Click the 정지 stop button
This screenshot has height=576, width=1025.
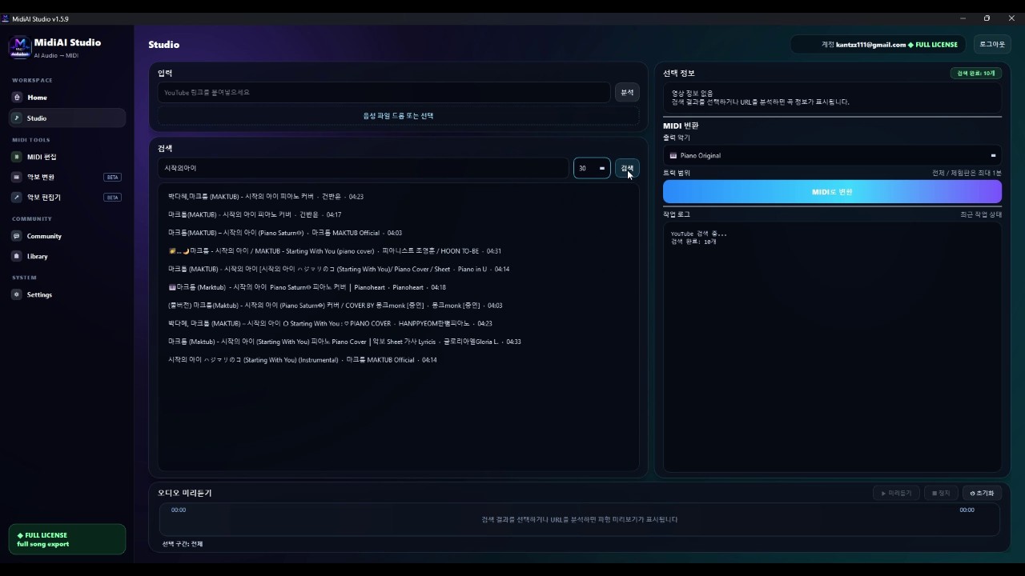(941, 494)
